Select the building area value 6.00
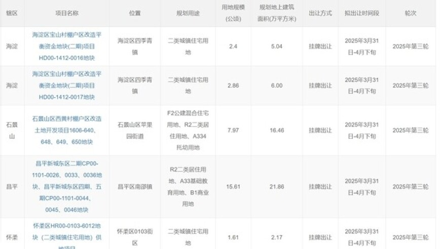The image size is (441, 249). coord(277,86)
